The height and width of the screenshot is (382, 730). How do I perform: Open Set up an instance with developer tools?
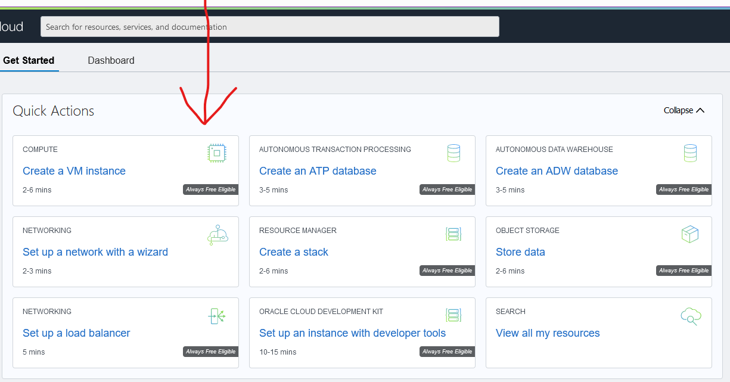[x=352, y=333]
